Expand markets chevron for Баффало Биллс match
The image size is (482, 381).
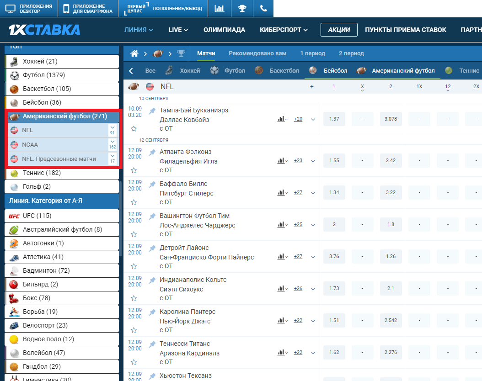tap(313, 193)
